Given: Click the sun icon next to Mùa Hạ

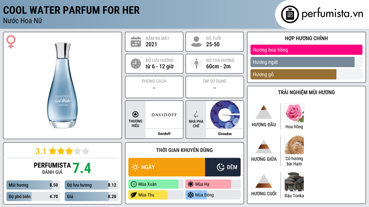Looking at the screenshot, I should 191,184.
